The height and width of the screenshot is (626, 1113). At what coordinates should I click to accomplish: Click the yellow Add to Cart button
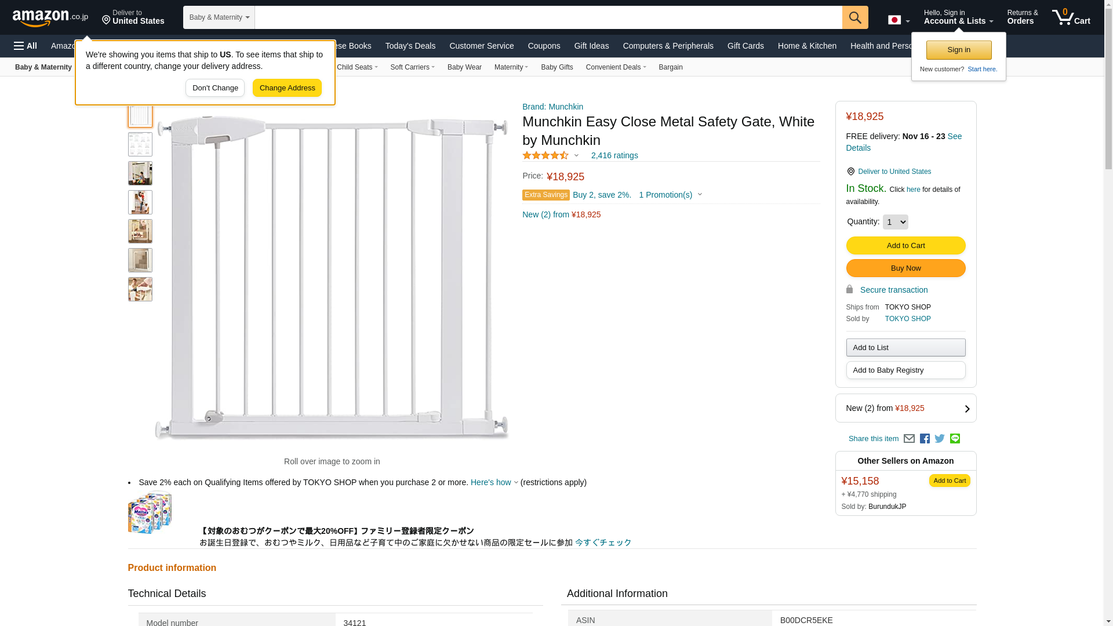coord(905,246)
